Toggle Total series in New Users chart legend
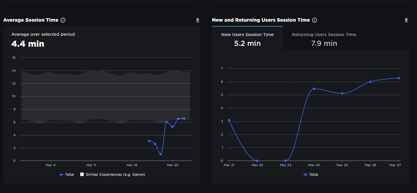The image size is (417, 193). click(311, 174)
